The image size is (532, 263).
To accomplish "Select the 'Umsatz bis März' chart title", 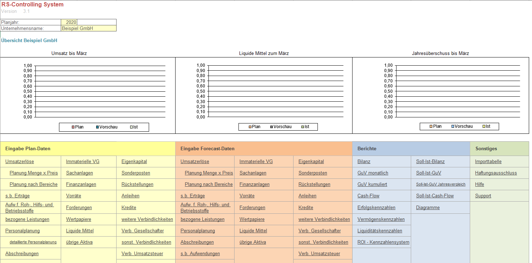I will (x=69, y=54).
